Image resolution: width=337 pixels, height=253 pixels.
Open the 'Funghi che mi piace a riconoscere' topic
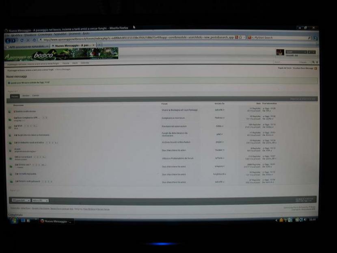[33, 135]
